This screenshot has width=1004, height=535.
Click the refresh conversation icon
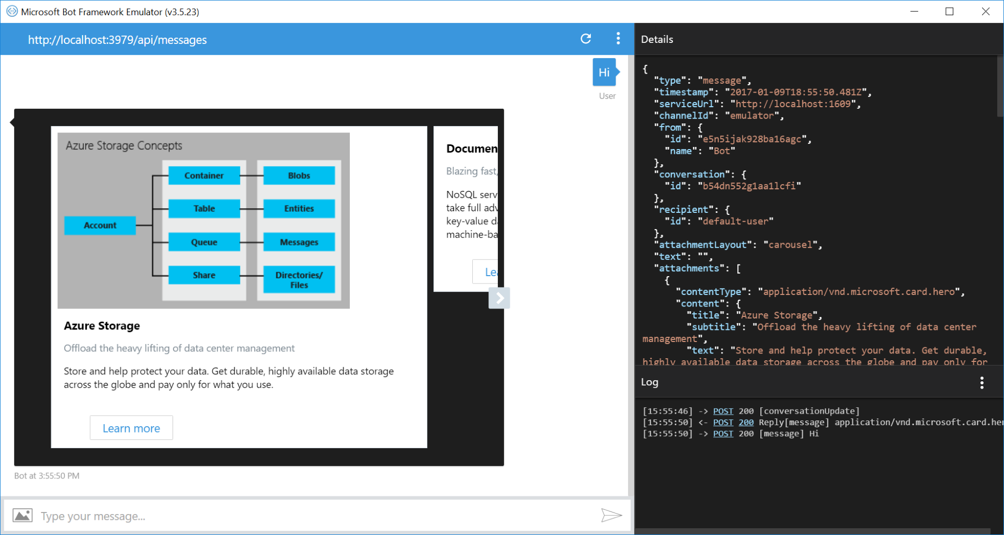tap(586, 39)
